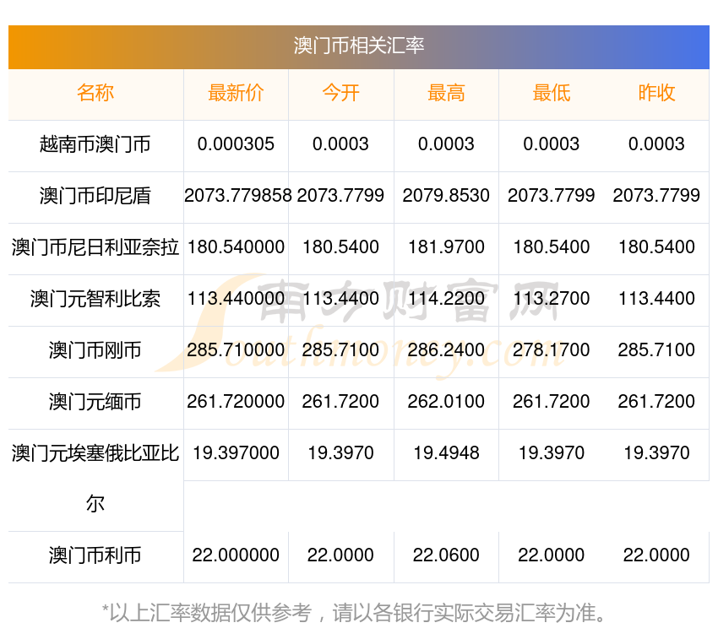This screenshot has width=718, height=639.
Task: Click the 澳门元智利比索 row name
Action: click(x=95, y=299)
